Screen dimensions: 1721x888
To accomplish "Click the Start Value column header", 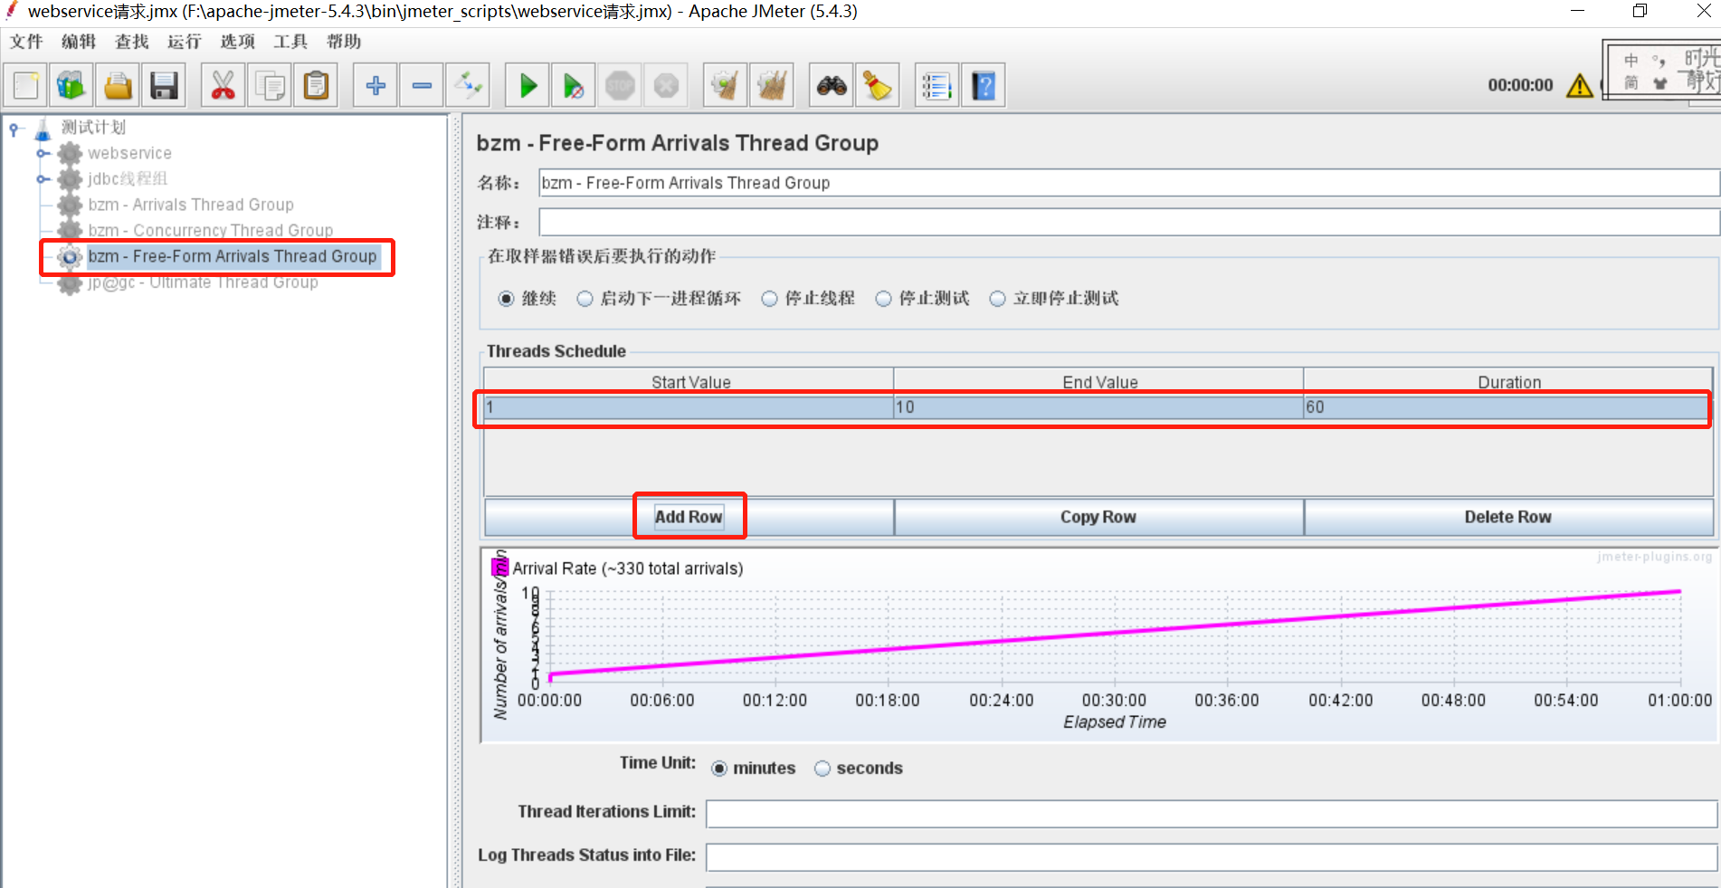I will coord(690,382).
